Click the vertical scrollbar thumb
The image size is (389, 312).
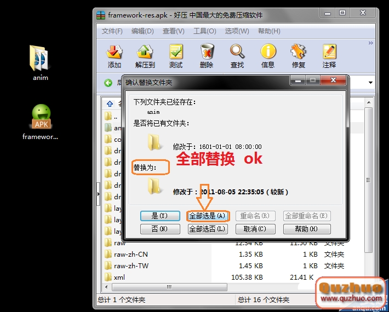point(368,180)
